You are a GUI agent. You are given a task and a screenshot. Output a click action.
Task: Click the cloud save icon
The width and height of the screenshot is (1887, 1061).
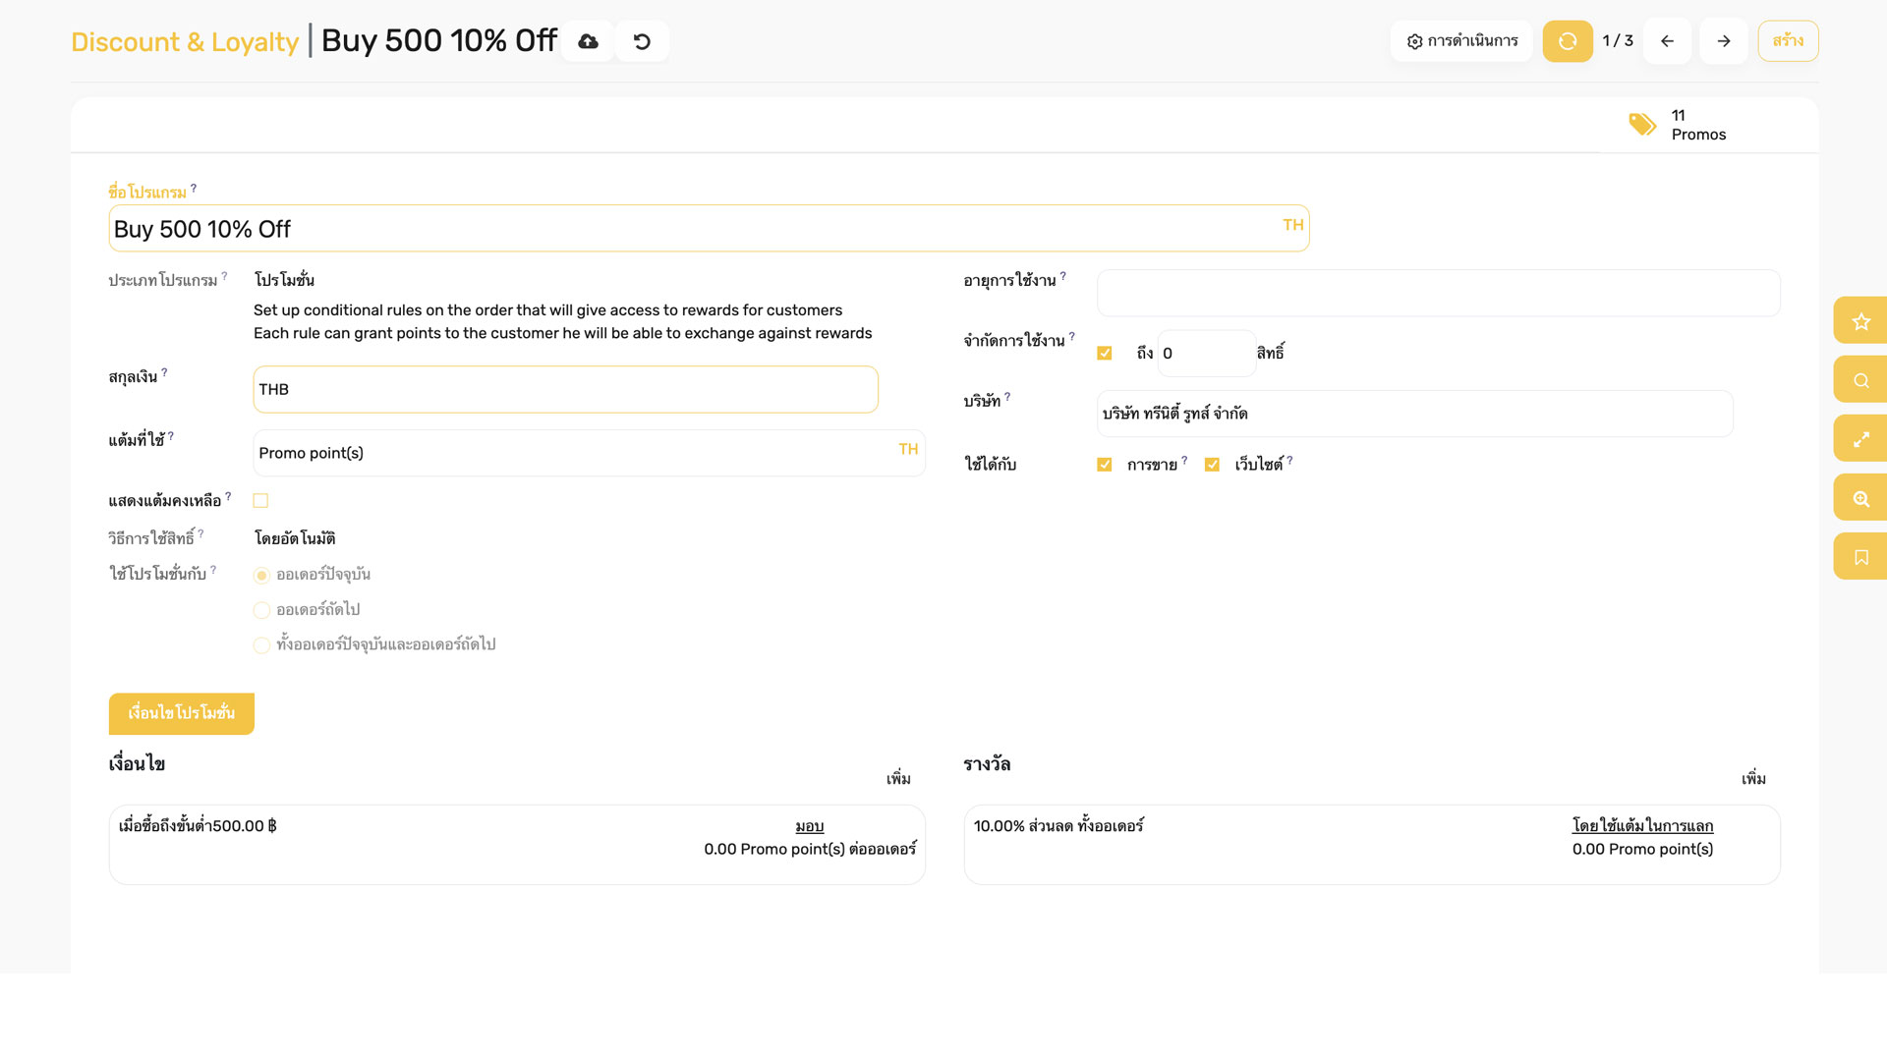588,41
